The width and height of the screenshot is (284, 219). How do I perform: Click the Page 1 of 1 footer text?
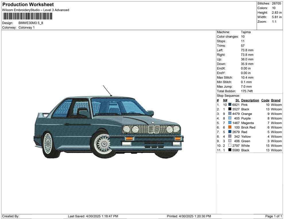(x=274, y=216)
